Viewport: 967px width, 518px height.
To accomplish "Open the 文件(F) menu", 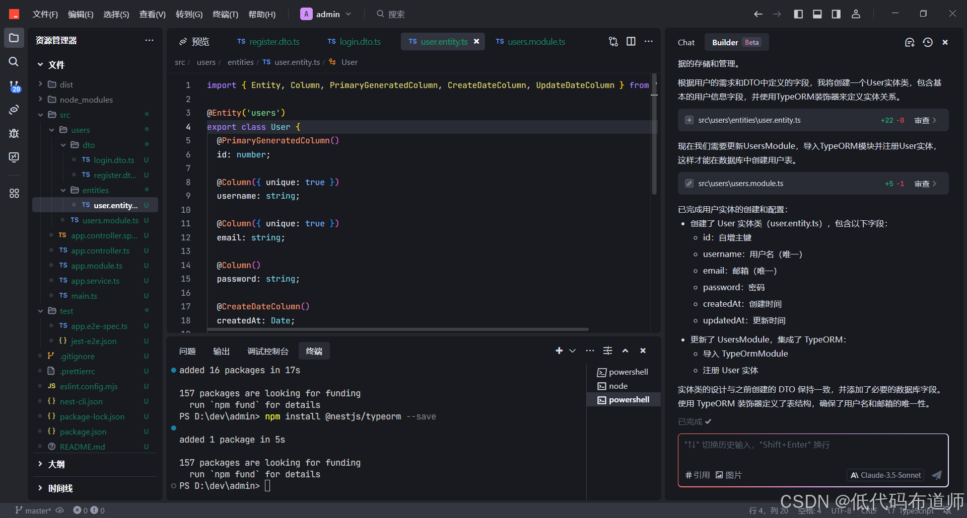I will point(45,14).
